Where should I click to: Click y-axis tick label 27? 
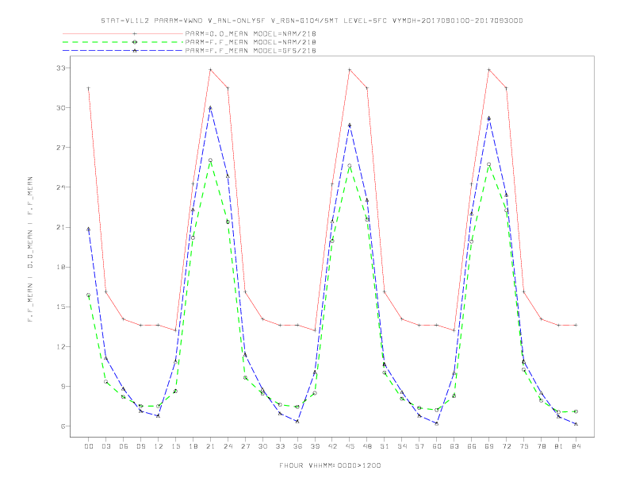pyautogui.click(x=60, y=148)
